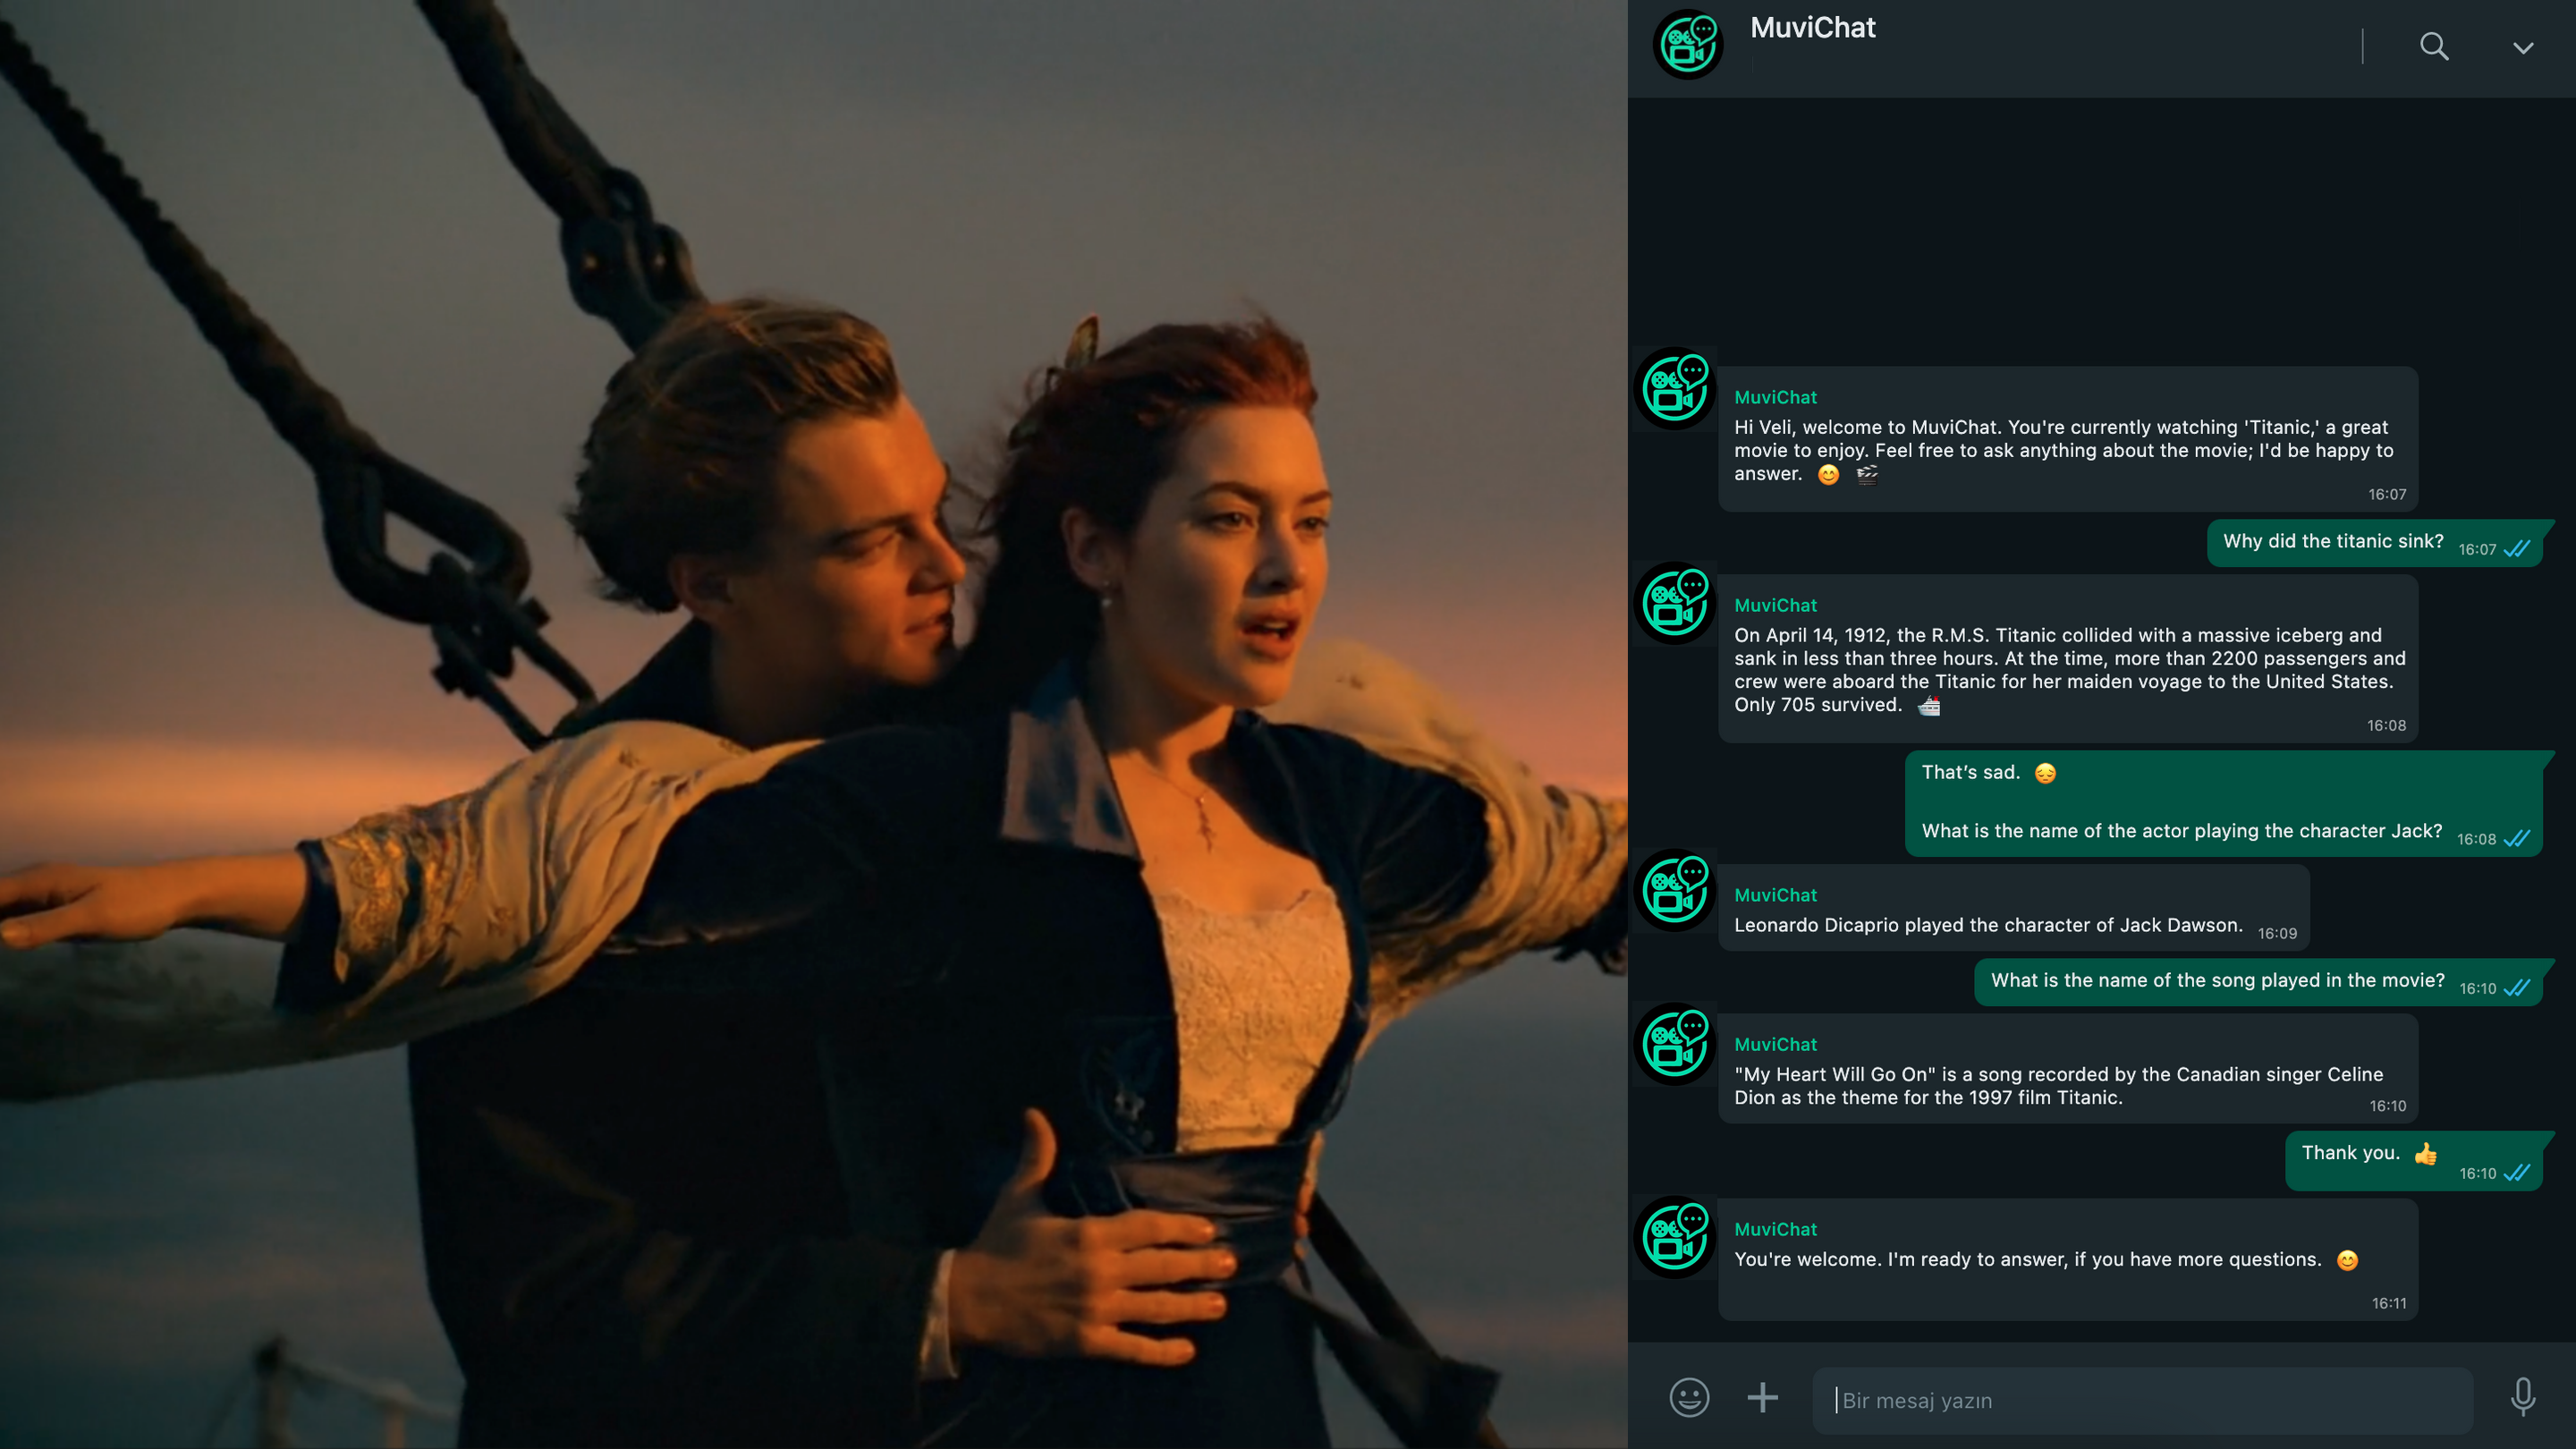The image size is (2576, 1449).
Task: Click the thumbs-up emoji in 'Thank you.'
Action: (x=2425, y=1154)
